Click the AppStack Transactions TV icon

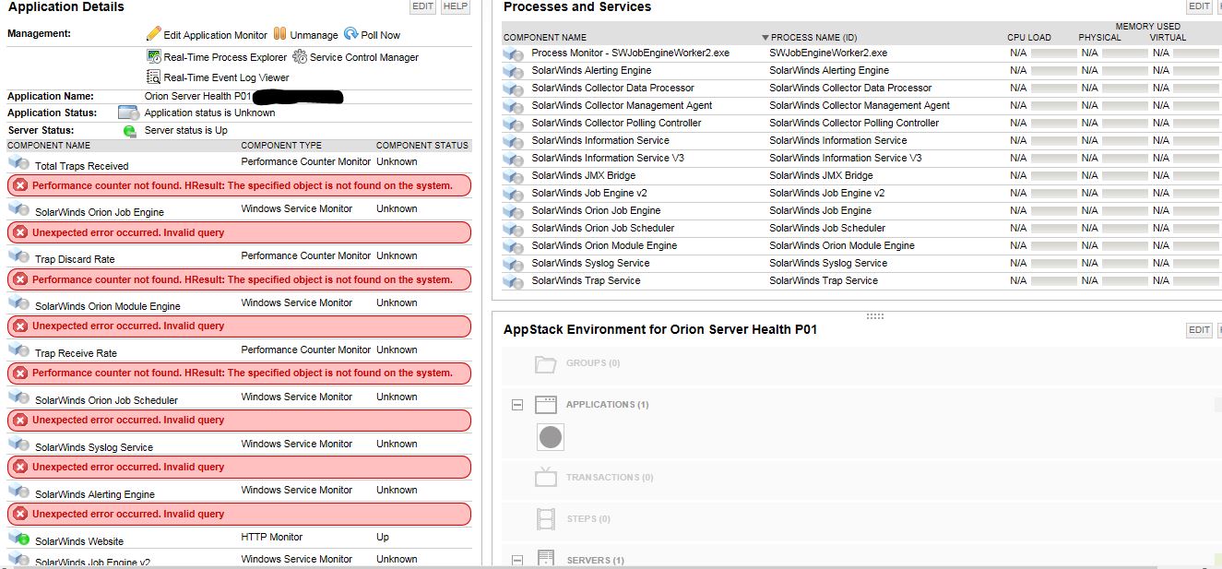(x=546, y=477)
